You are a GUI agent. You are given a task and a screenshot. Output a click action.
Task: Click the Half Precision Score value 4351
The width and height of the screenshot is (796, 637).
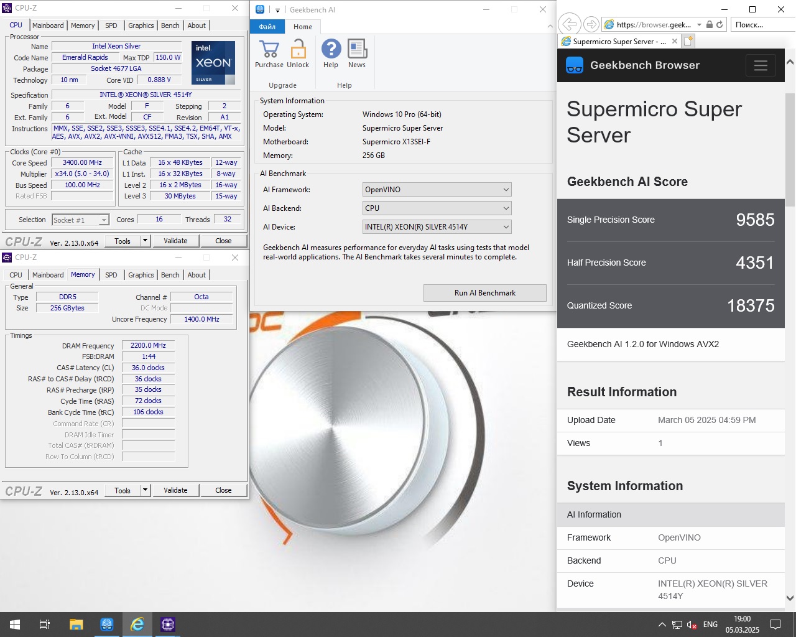(755, 263)
